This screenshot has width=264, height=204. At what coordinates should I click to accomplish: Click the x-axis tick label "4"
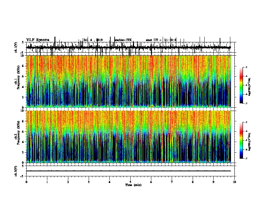click(x=110, y=182)
